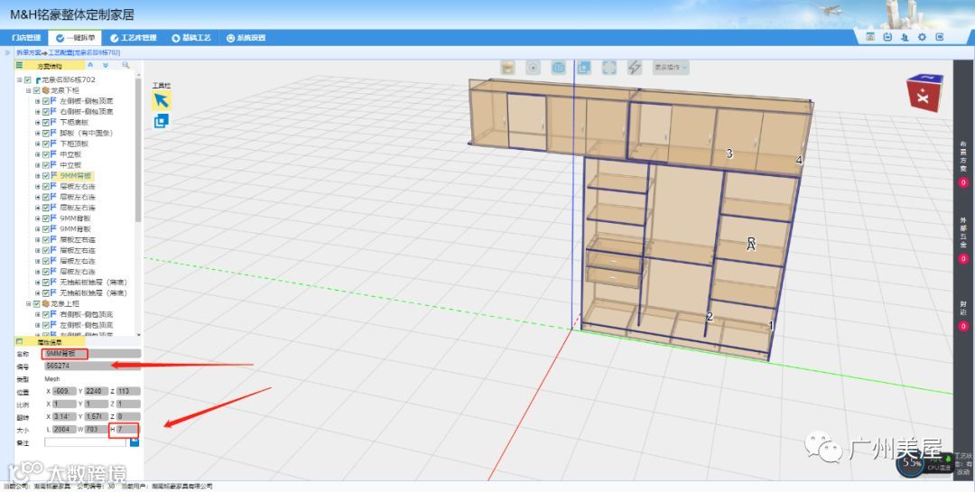Click the empty 备注 remark input field
Viewport: 975px width, 492px height.
87,442
